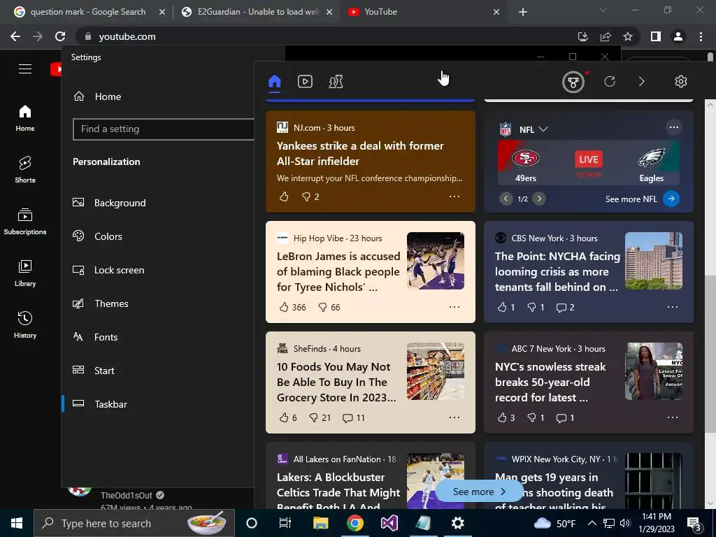
Task: Open Task View on the taskbar
Action: click(285, 523)
